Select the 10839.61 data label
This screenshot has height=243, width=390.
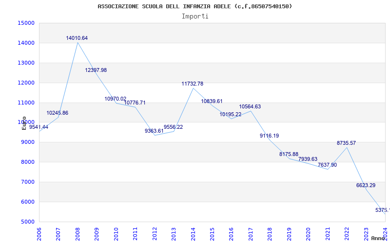click(x=212, y=102)
